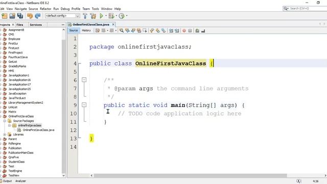Click the Last Edit icon in editor toolbar

[98, 31]
